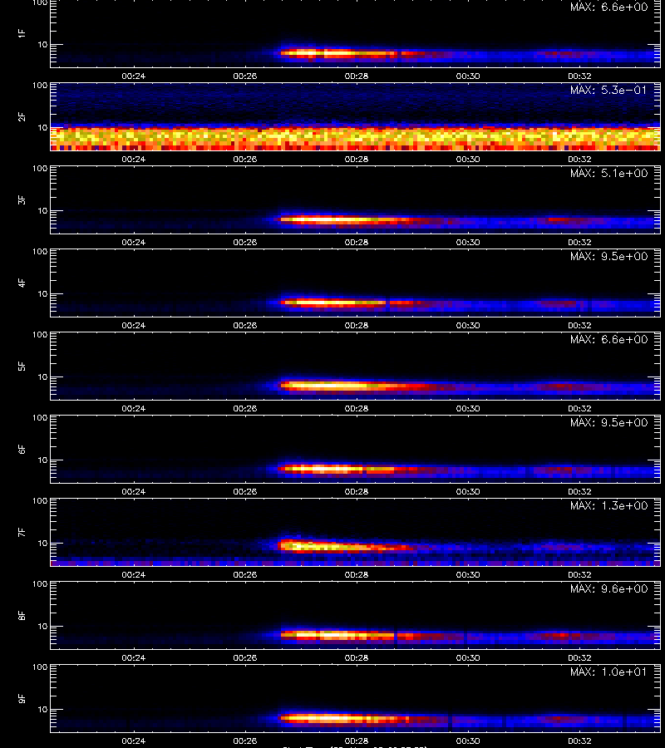Select the 'MAX: 9.5e+00' text in the 4F panel
Image resolution: width=665 pixels, height=748 pixels.
[x=608, y=256]
